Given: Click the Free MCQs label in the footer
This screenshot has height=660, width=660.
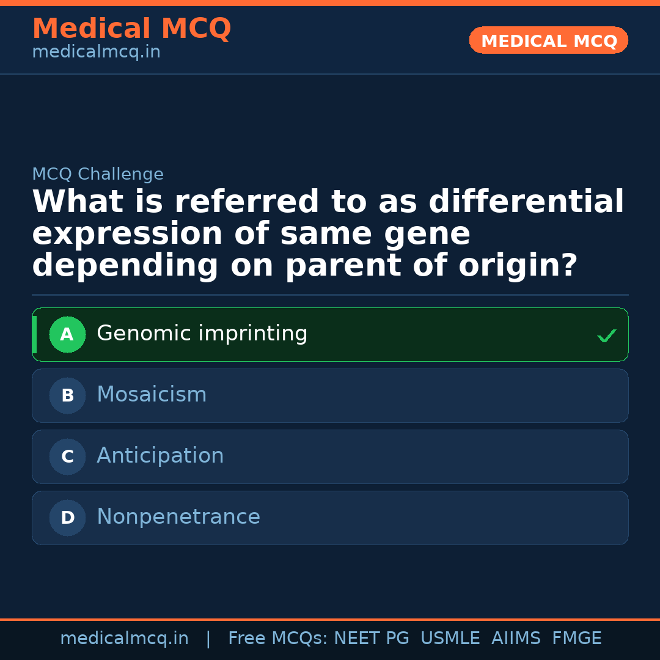Looking at the screenshot, I should [277, 639].
